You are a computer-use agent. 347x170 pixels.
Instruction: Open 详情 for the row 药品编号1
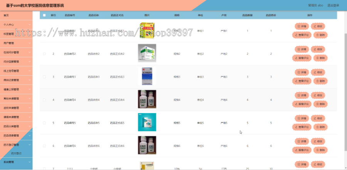(x=302, y=26)
